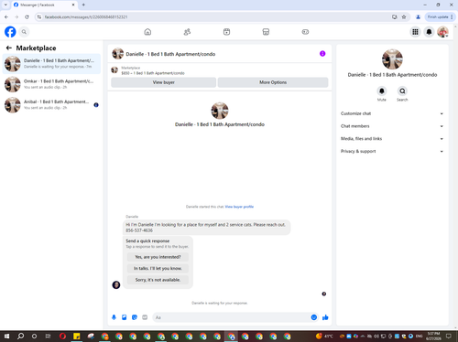Image resolution: width=458 pixels, height=342 pixels.
Task: Expand the Chat members section
Action: (x=392, y=126)
